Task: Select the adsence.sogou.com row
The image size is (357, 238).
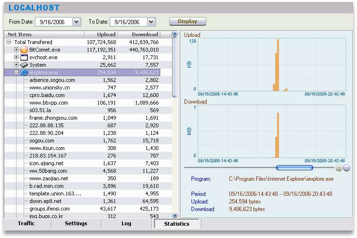Action: (x=88, y=80)
